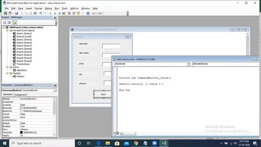Viewport: 261px width, 147px height.
Task: Click the Enabled property value True
Action: (36, 126)
